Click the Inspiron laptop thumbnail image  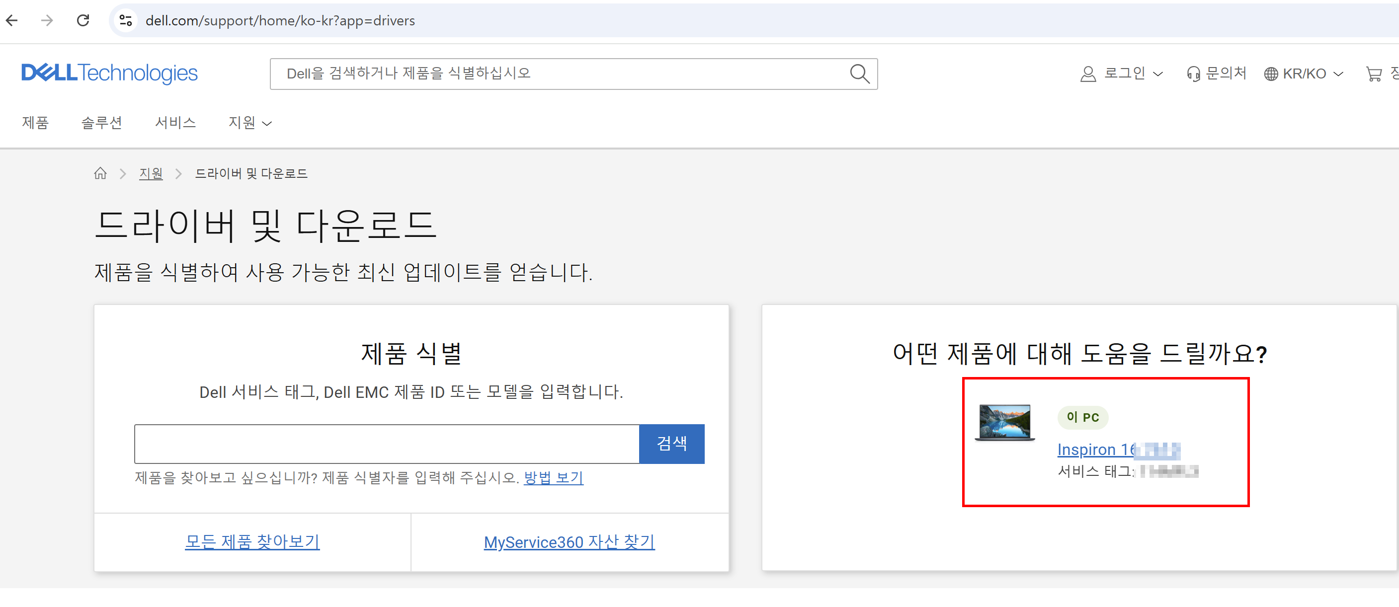point(1005,422)
